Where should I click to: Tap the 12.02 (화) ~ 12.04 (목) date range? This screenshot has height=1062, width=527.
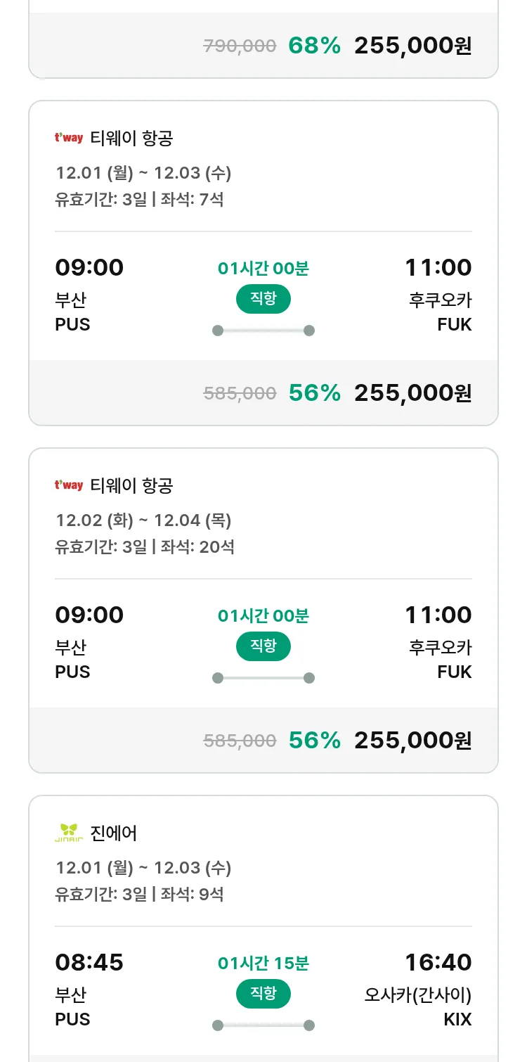click(x=143, y=520)
